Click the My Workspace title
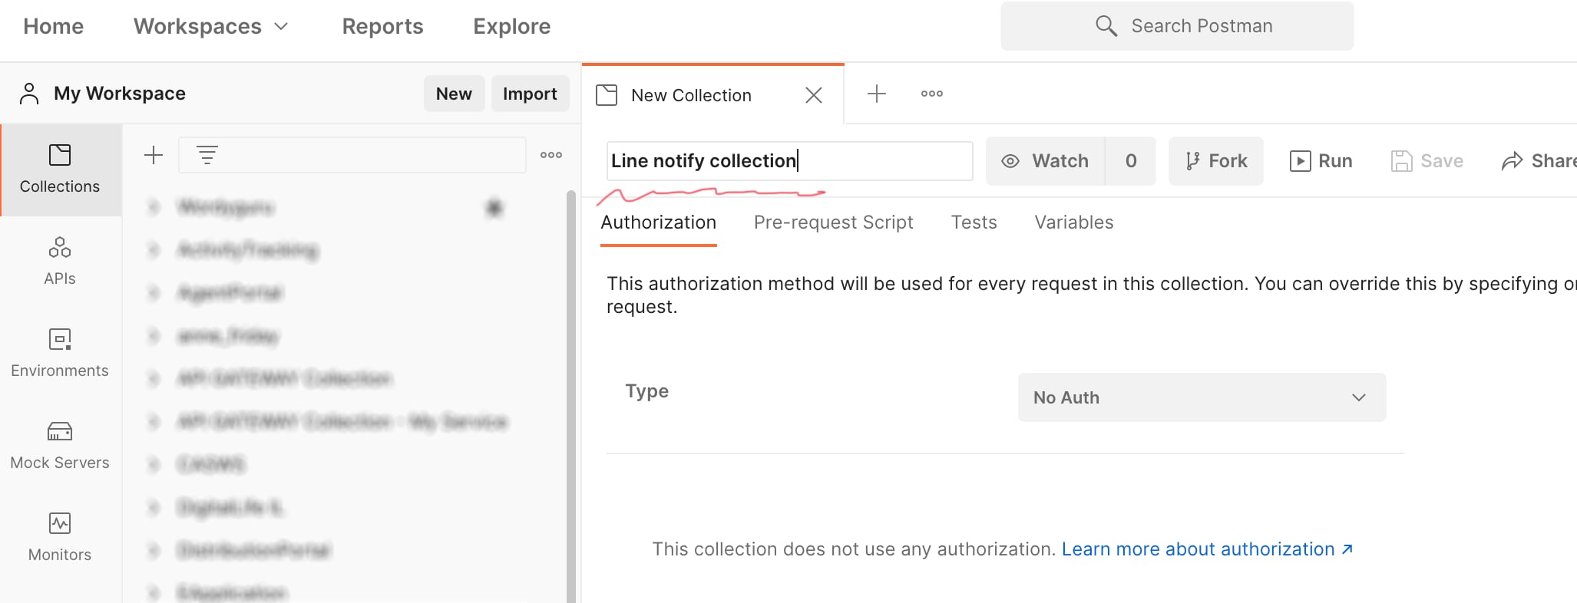Image resolution: width=1577 pixels, height=603 pixels. tap(120, 94)
